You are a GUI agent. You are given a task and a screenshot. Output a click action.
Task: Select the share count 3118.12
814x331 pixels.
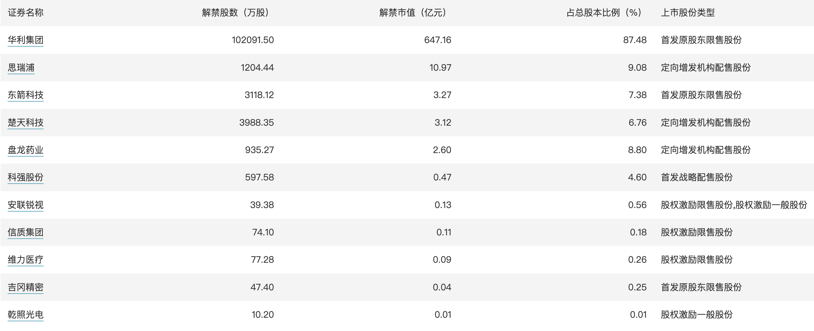click(259, 95)
